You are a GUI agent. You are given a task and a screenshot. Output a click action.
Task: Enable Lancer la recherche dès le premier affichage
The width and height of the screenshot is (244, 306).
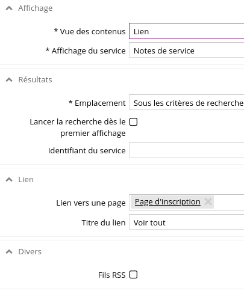tap(133, 122)
